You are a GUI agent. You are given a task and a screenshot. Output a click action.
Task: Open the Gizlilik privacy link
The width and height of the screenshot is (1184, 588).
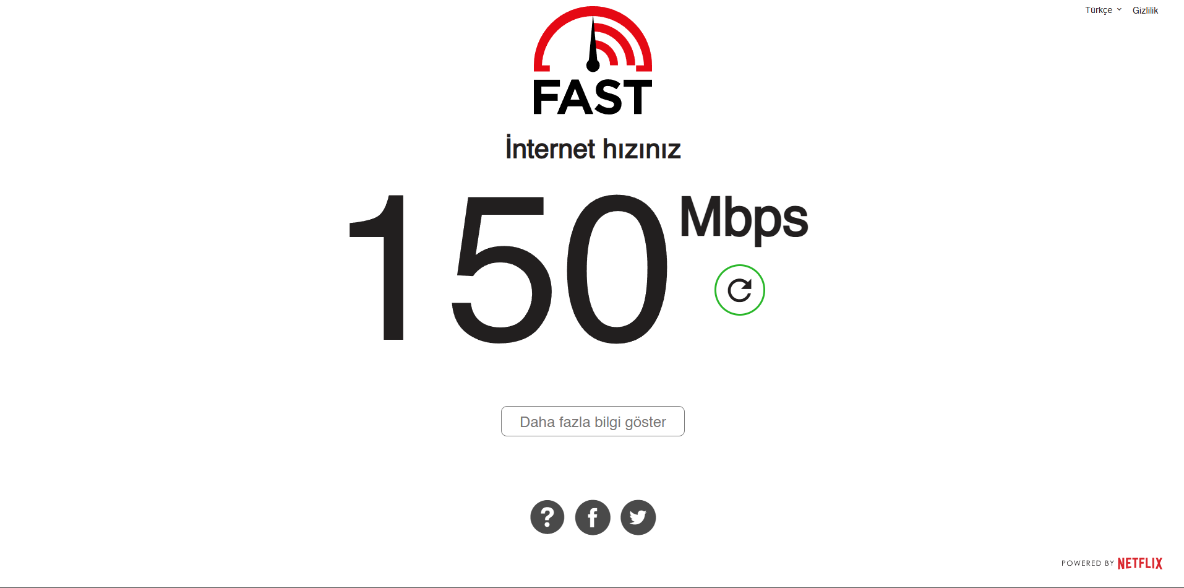point(1145,11)
